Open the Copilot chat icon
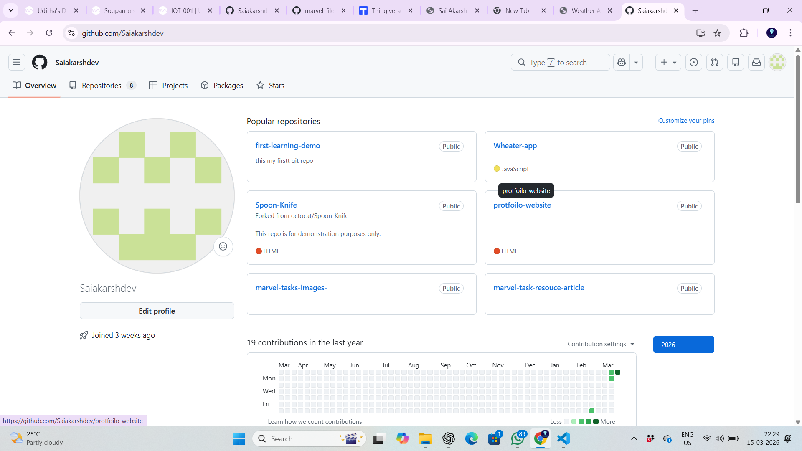The image size is (802, 451). click(622, 62)
